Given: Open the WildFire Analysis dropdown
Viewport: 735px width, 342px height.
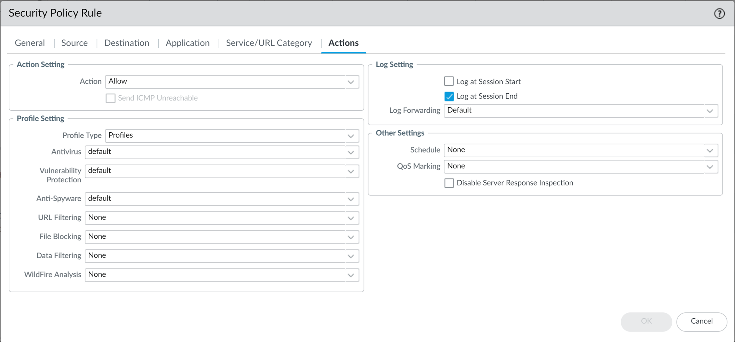Looking at the screenshot, I should click(x=222, y=275).
